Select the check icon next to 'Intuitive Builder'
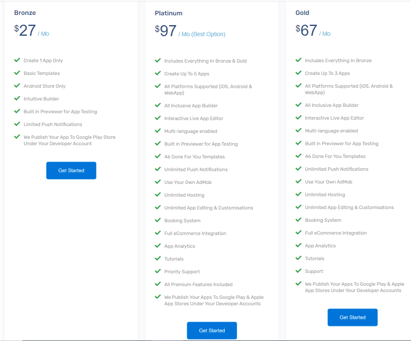The width and height of the screenshot is (411, 341). tap(17, 98)
